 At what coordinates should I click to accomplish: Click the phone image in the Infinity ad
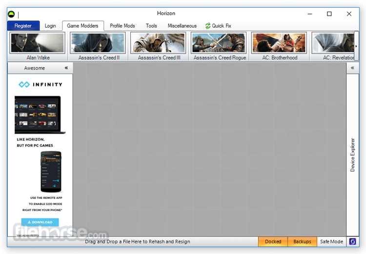coord(51,172)
